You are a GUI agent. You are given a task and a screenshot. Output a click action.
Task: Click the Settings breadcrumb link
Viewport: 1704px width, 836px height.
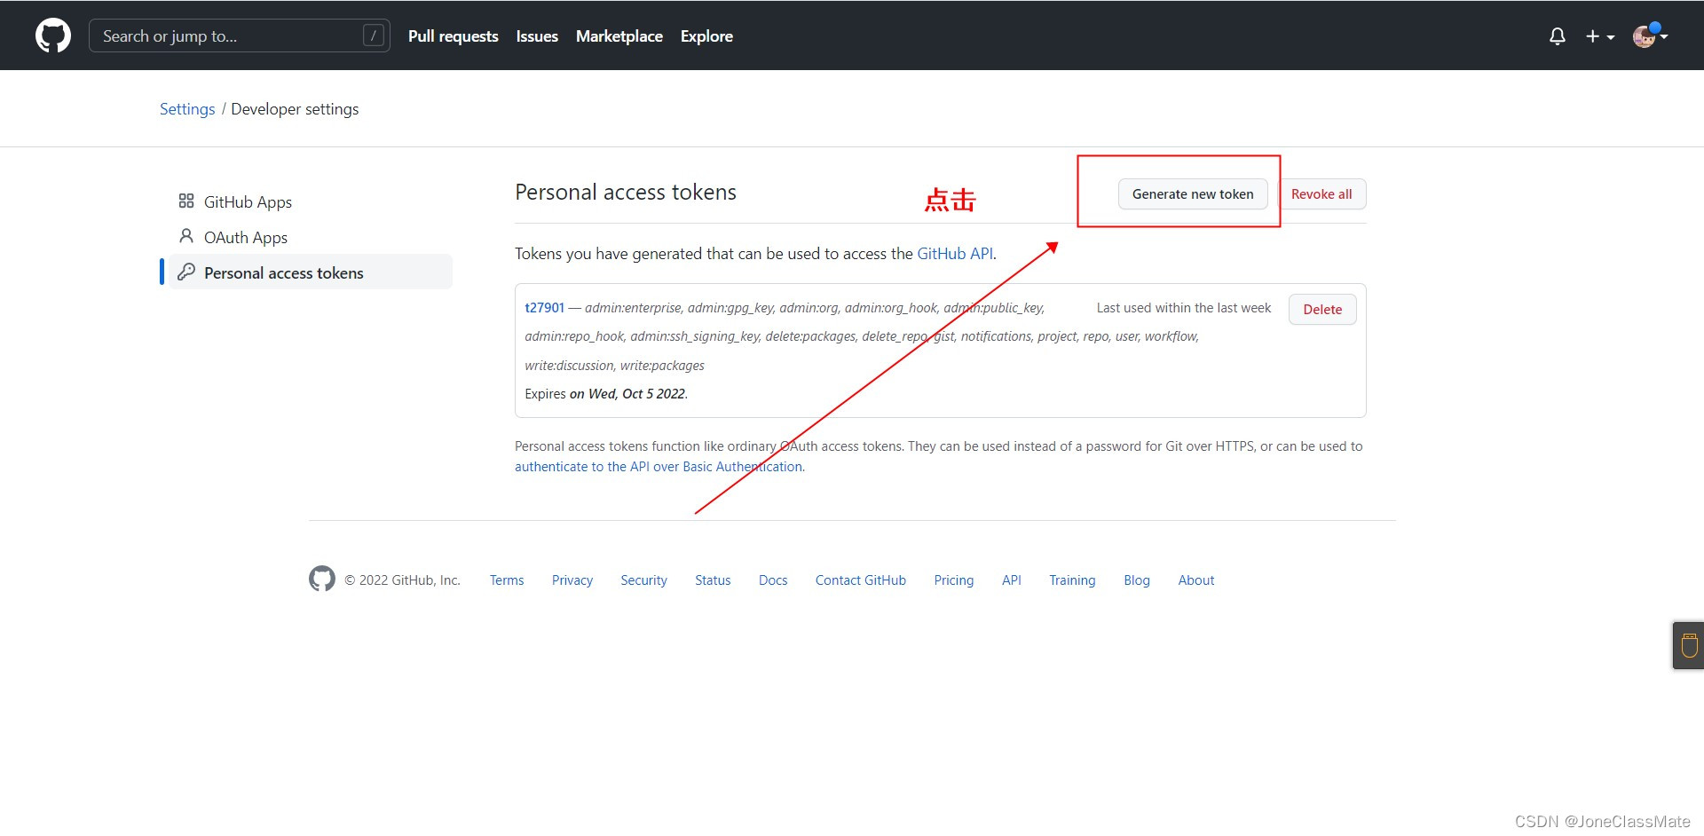coord(187,109)
